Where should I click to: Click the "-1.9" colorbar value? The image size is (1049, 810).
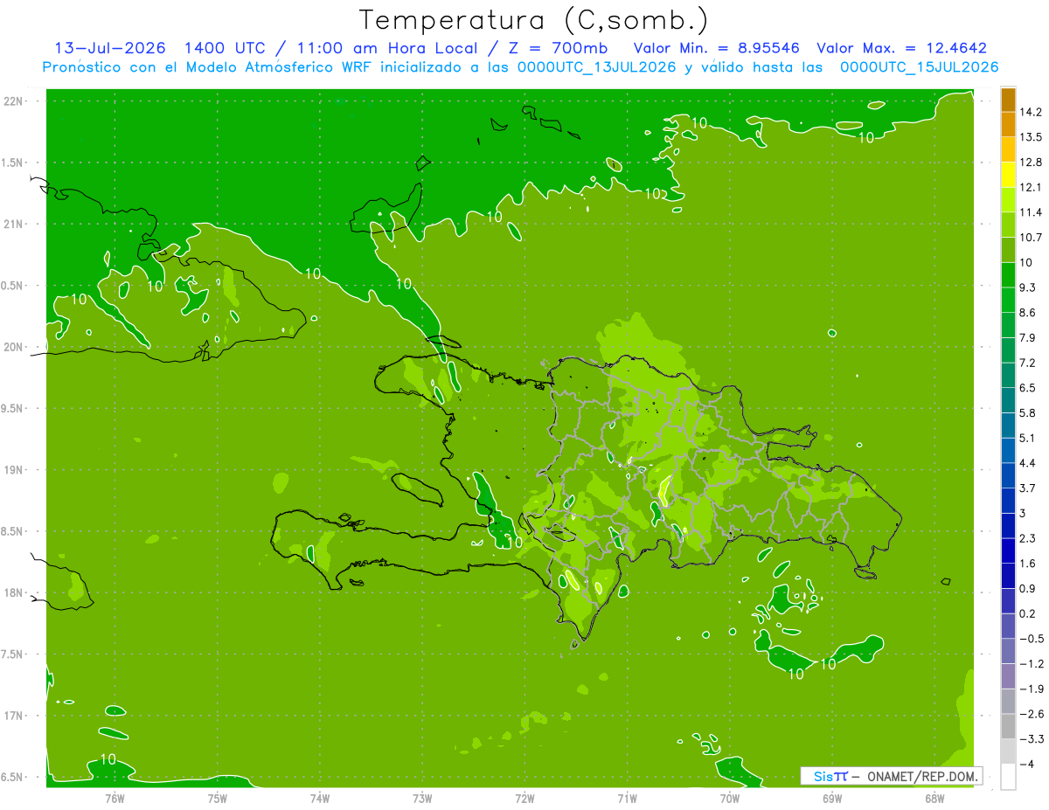point(1032,689)
